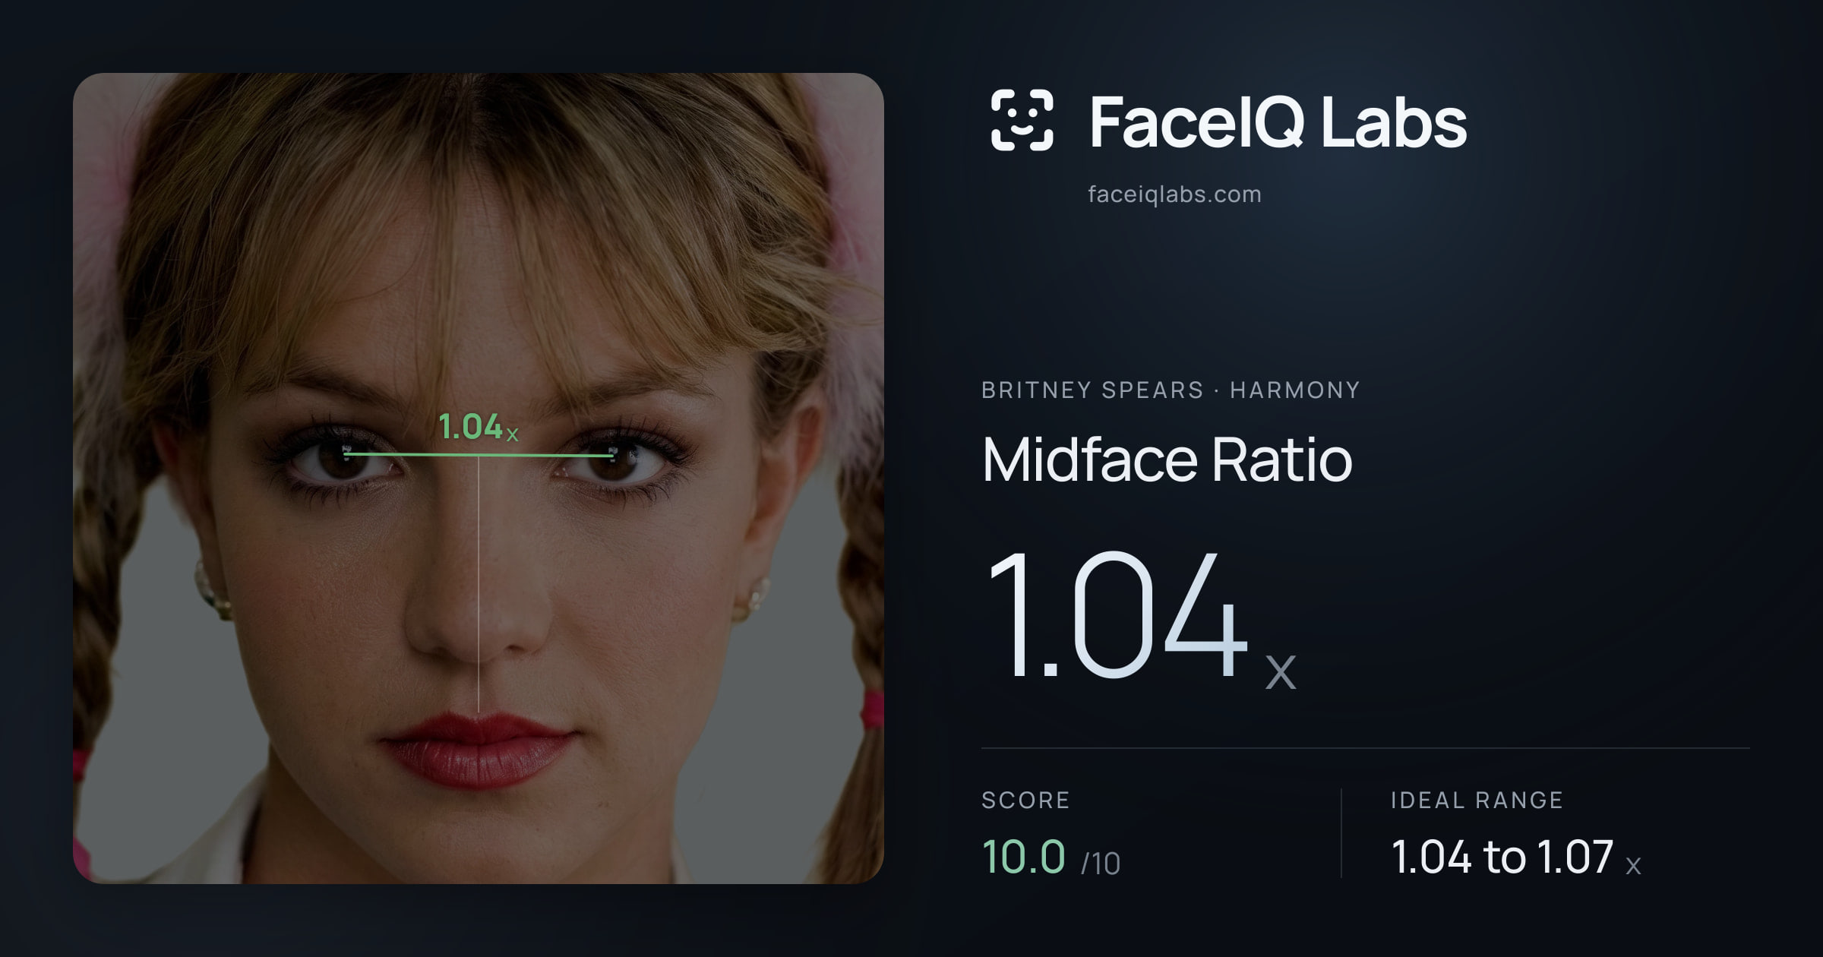Click the 10.0 /10 score value
1823x957 pixels.
1051,857
